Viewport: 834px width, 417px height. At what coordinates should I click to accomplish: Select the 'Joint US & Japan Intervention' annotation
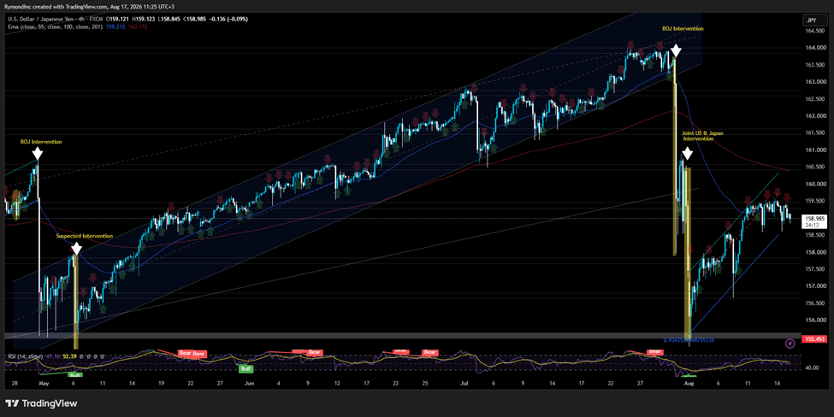[x=702, y=135]
